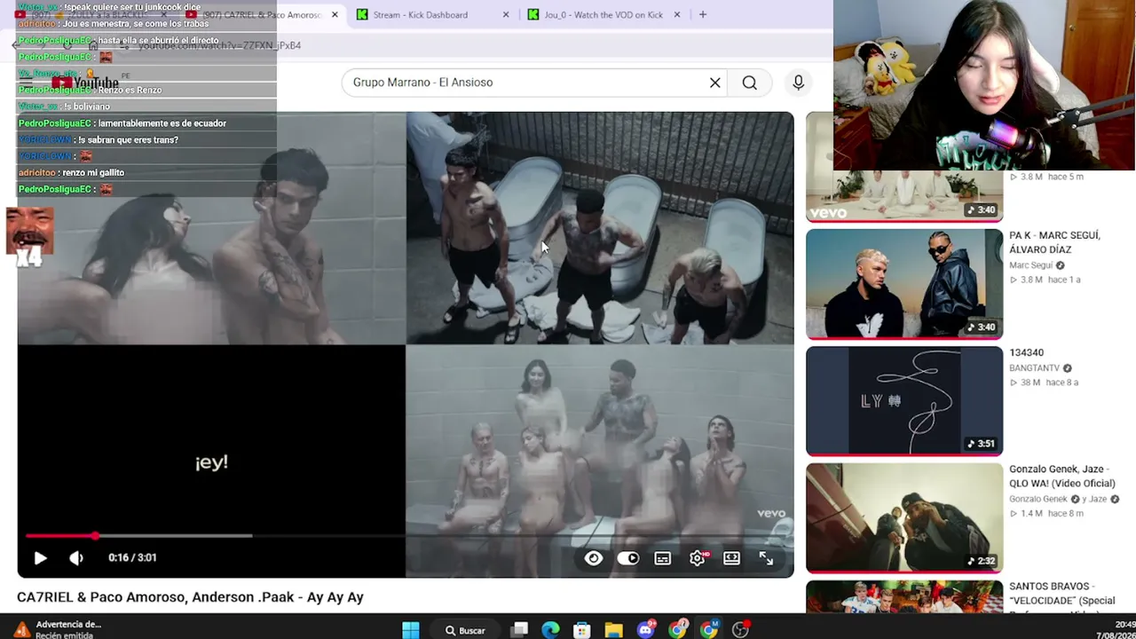Screen dimensions: 1136x639
Task: Close the Jou_0 VOD on Kick tab
Action: pyautogui.click(x=677, y=15)
